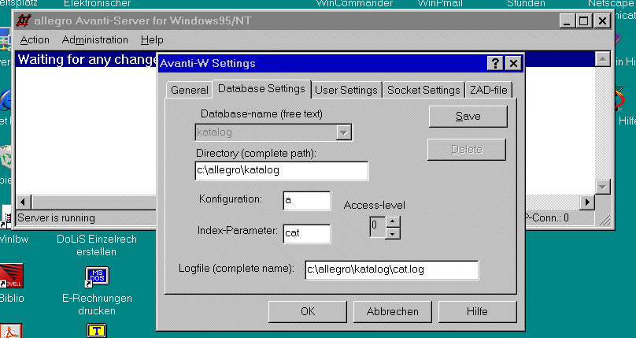Open the Administration menu
This screenshot has width=636, height=338.
pos(95,39)
